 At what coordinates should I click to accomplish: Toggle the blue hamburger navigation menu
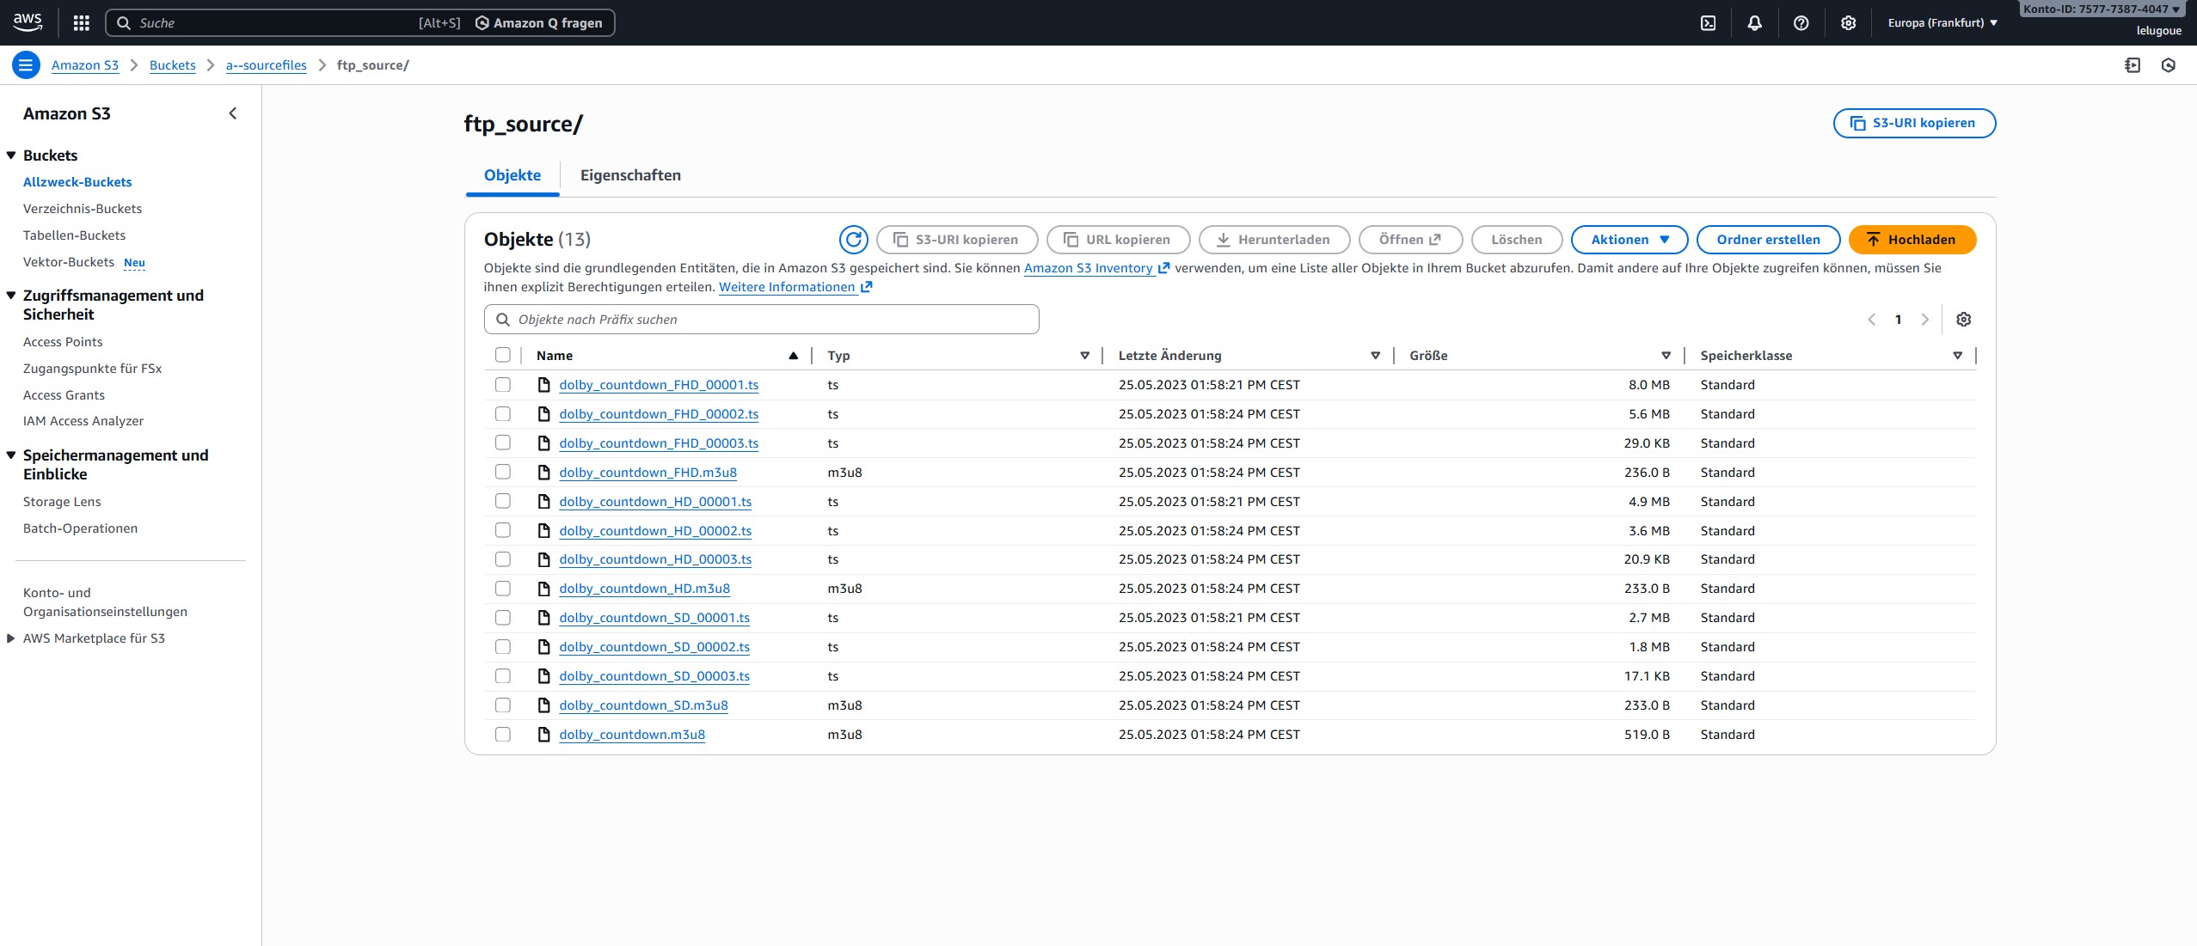coord(26,64)
